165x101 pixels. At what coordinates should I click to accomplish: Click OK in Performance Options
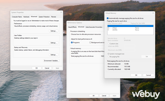point(94,96)
